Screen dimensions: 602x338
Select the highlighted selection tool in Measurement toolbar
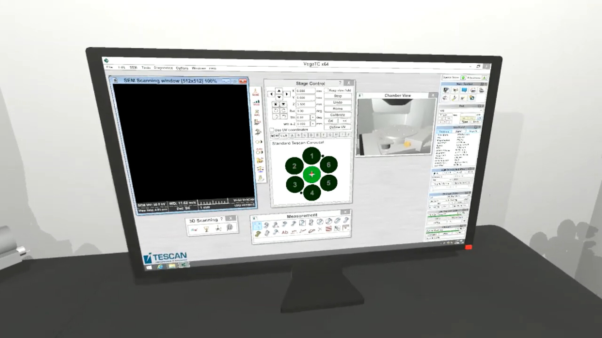pyautogui.click(x=258, y=226)
